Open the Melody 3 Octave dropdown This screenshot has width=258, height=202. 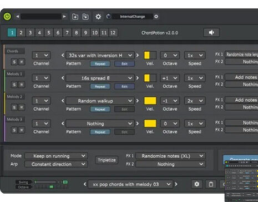(170, 124)
